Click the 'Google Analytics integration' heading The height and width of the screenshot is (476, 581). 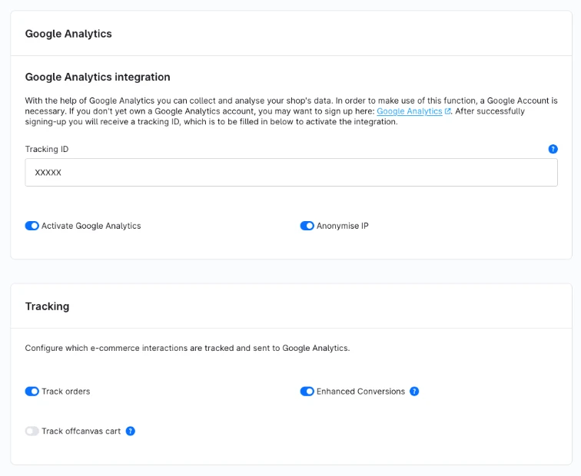98,77
